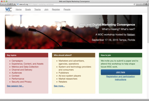Click the Key topics header
This screenshot has height=101, width=149.
point(26,55)
